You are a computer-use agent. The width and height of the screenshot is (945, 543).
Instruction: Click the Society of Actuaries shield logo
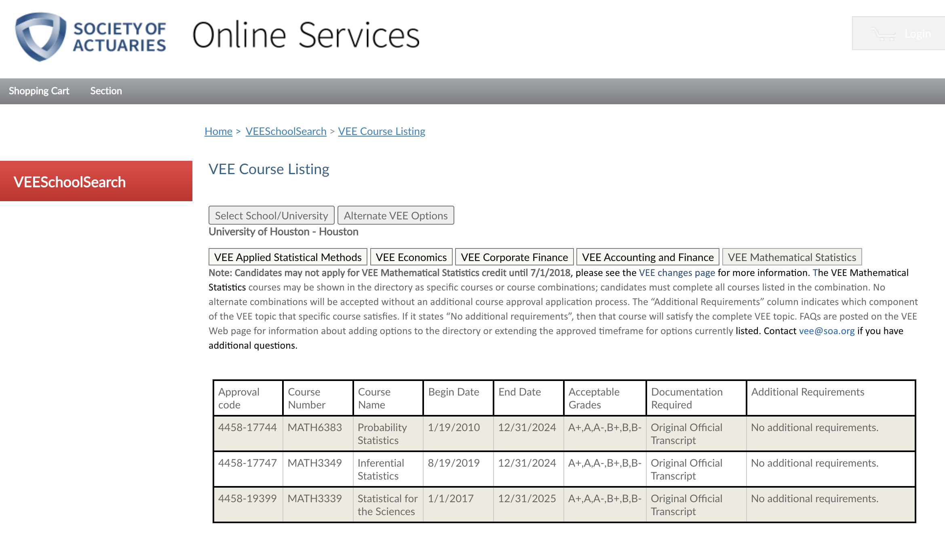[x=40, y=36]
